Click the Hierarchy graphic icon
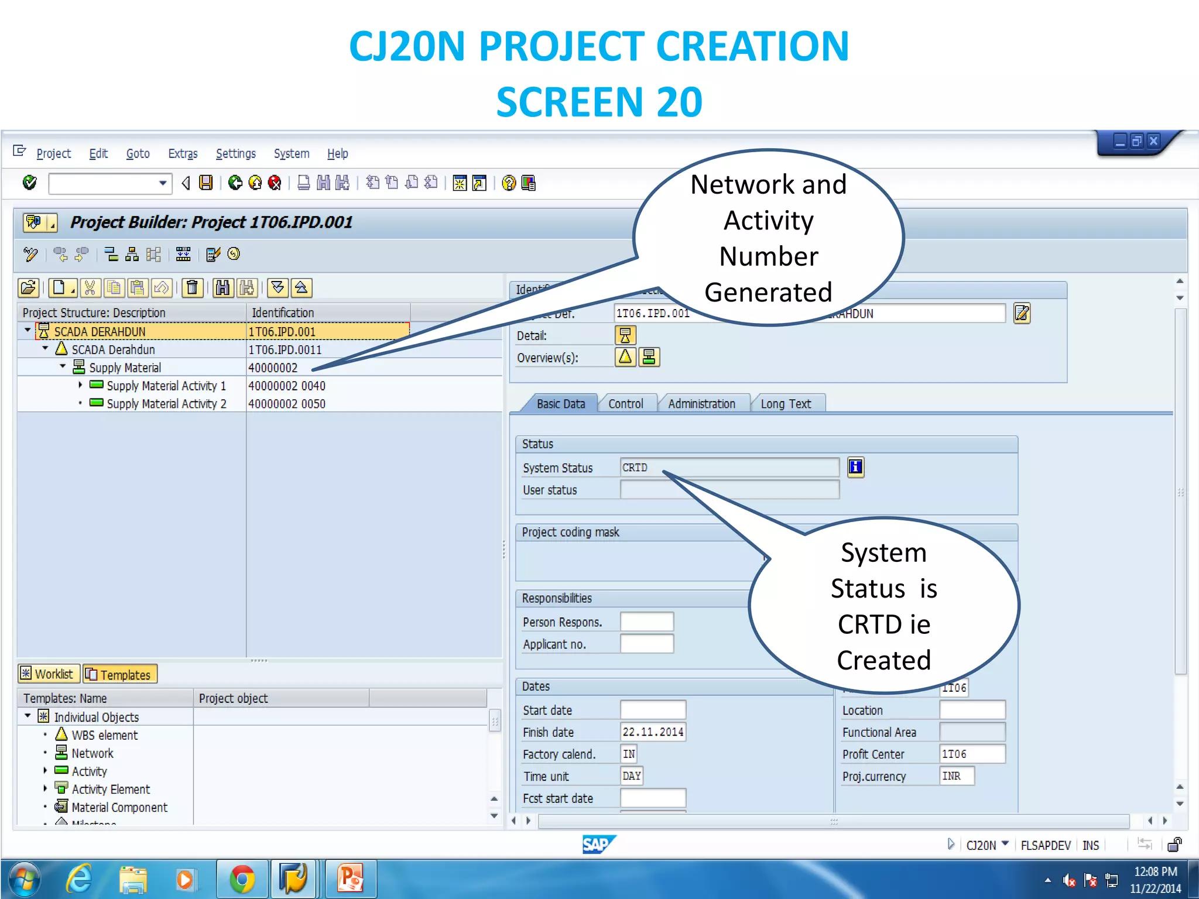 [132, 254]
